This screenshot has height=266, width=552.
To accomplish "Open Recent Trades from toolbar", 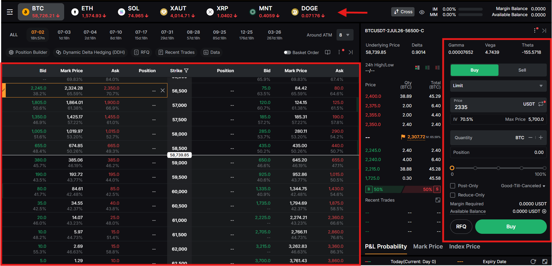I will [x=176, y=52].
